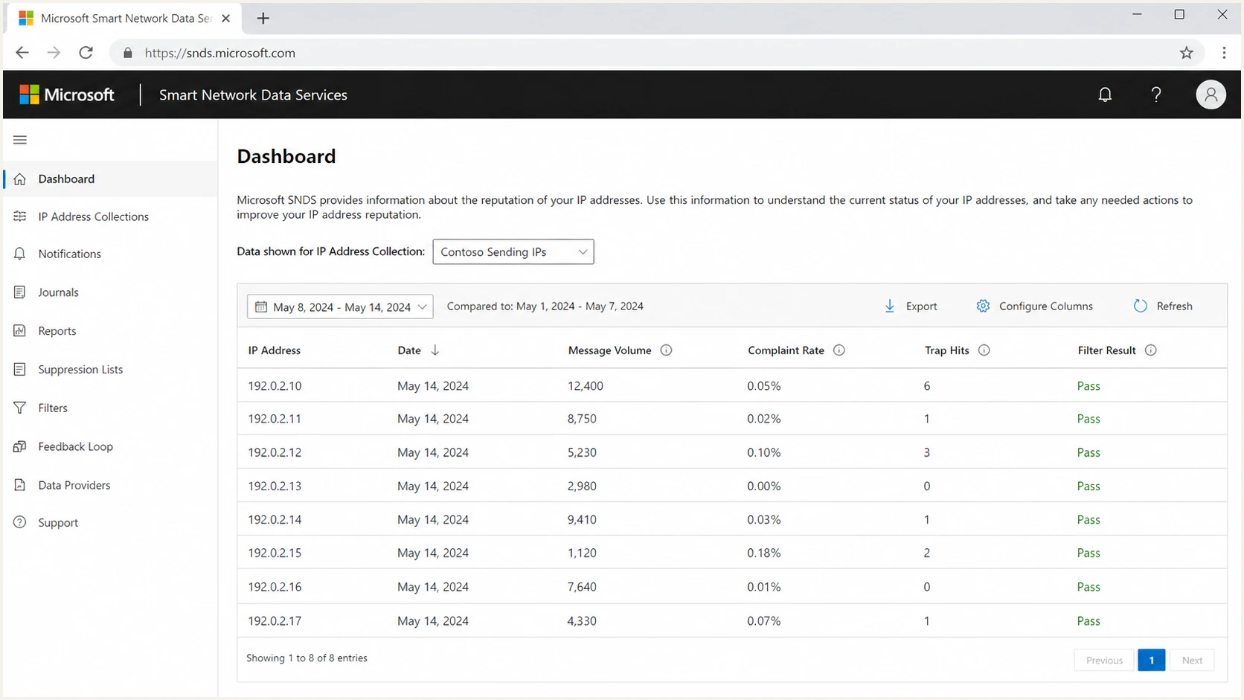1244x700 pixels.
Task: Click the Filters funnel icon
Action: [x=20, y=408]
